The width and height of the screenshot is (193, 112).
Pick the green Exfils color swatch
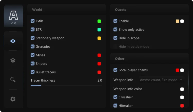(x=99, y=21)
